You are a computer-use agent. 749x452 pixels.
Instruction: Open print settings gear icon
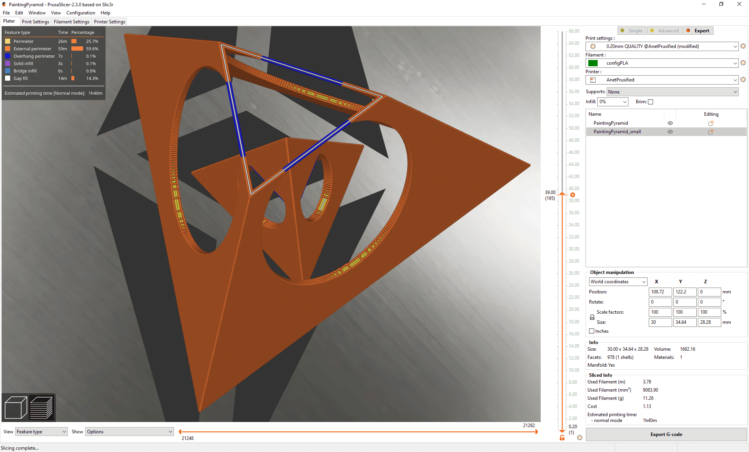pyautogui.click(x=743, y=46)
